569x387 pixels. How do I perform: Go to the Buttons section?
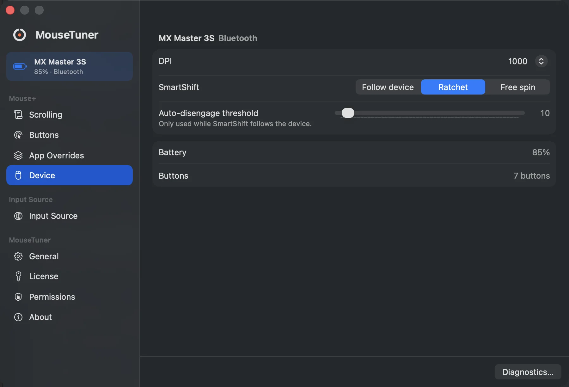click(x=70, y=135)
